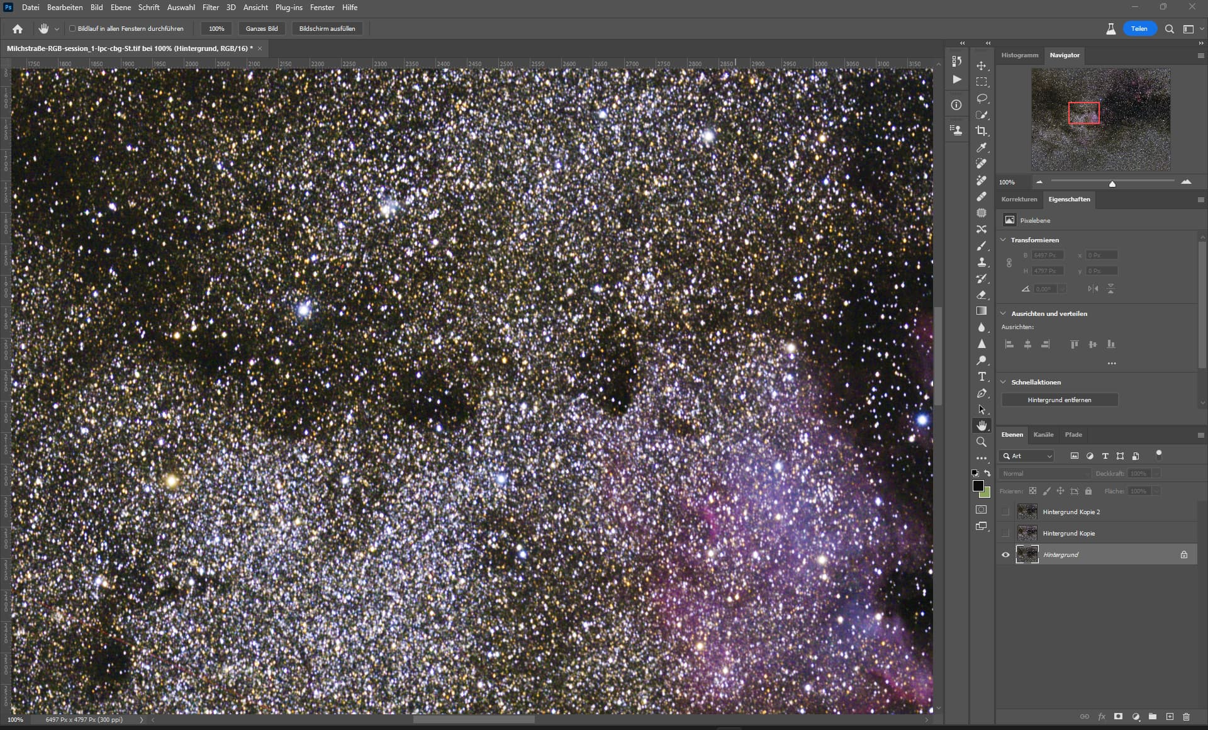Click the Hintergrund entfernen button
Screen dimensions: 1208x730
1060,400
